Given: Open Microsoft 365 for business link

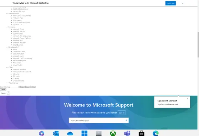Looking at the screenshot, I should pos(22,36).
